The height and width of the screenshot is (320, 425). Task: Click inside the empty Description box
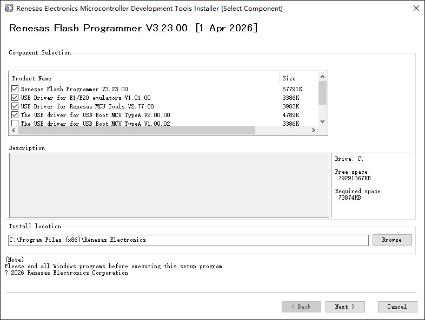[169, 185]
